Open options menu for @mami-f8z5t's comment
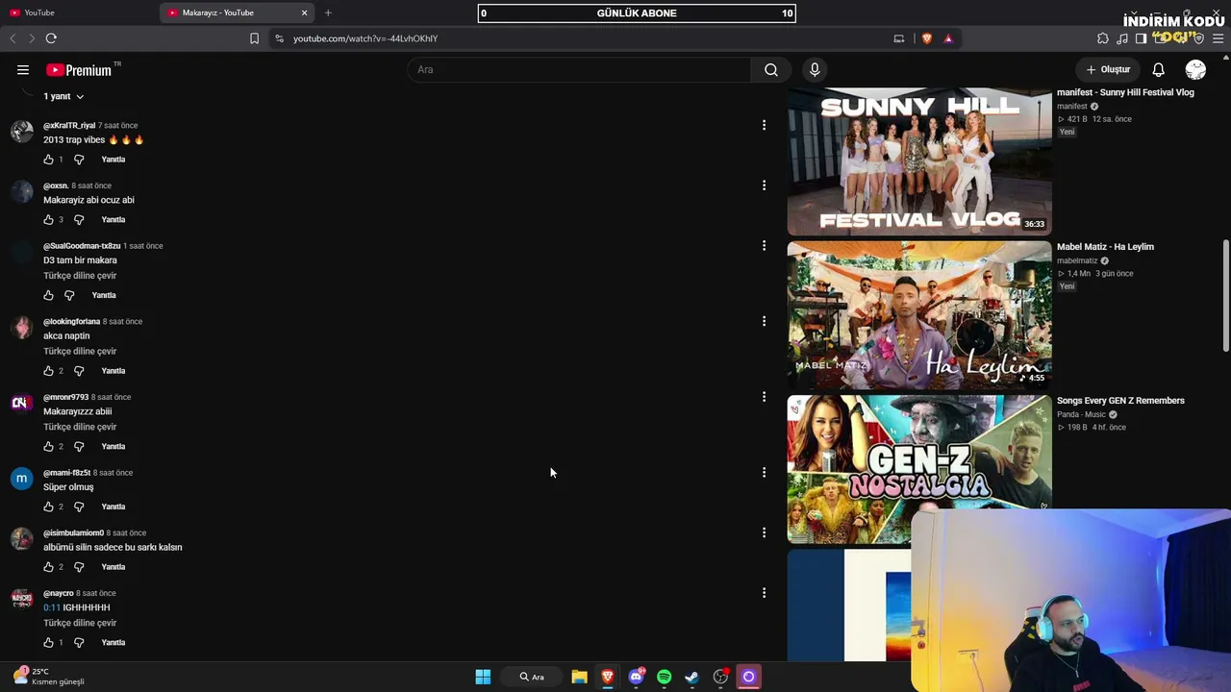The height and width of the screenshot is (692, 1231). click(x=764, y=473)
